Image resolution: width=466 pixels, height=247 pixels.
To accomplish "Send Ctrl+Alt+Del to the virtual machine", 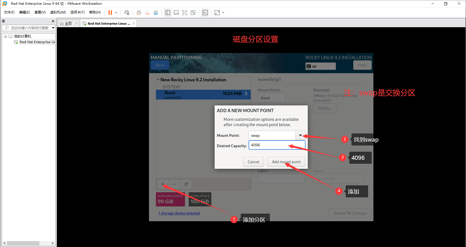I will pyautogui.click(x=127, y=13).
